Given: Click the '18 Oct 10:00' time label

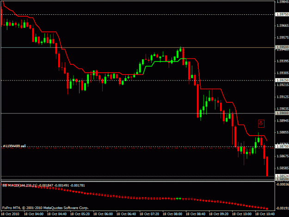Looking at the screenshot, I should (242, 214).
